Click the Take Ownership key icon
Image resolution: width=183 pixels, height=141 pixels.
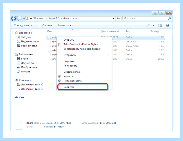59,44
